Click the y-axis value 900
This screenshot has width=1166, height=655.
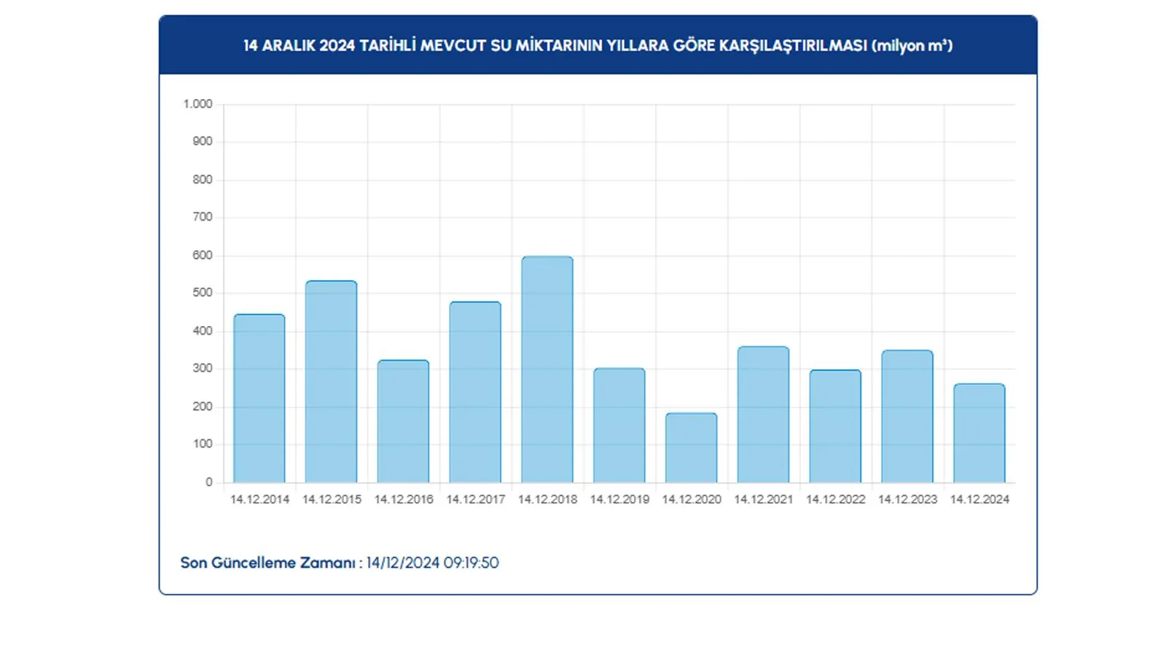point(203,141)
